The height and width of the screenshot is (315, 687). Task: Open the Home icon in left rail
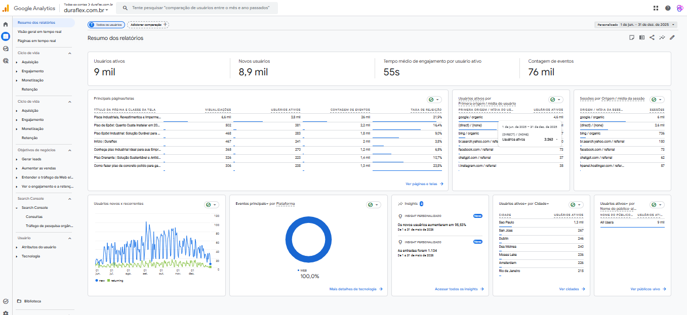click(6, 24)
